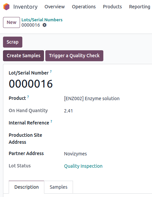Click the Scrap button
The image size is (152, 197).
[13, 42]
